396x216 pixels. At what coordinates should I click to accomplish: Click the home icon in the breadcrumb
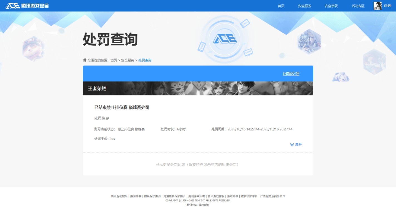pyautogui.click(x=84, y=60)
